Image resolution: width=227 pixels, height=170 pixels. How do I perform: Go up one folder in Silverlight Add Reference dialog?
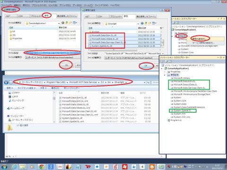pyautogui.click(x=146, y=23)
